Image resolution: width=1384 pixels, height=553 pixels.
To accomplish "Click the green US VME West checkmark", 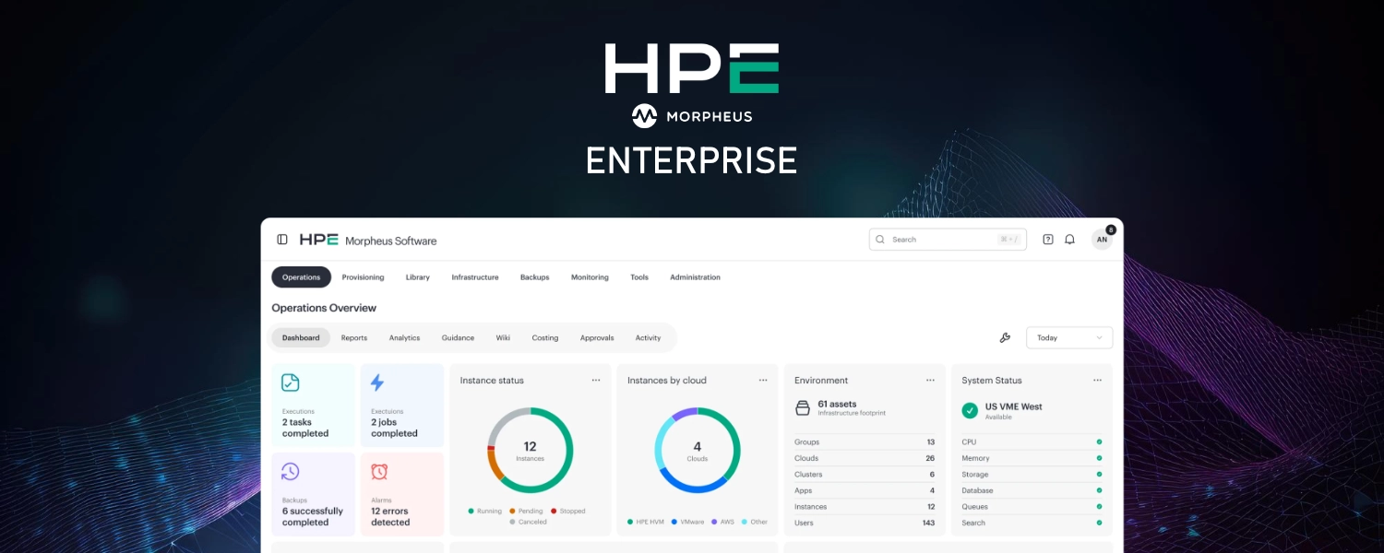I will (970, 410).
